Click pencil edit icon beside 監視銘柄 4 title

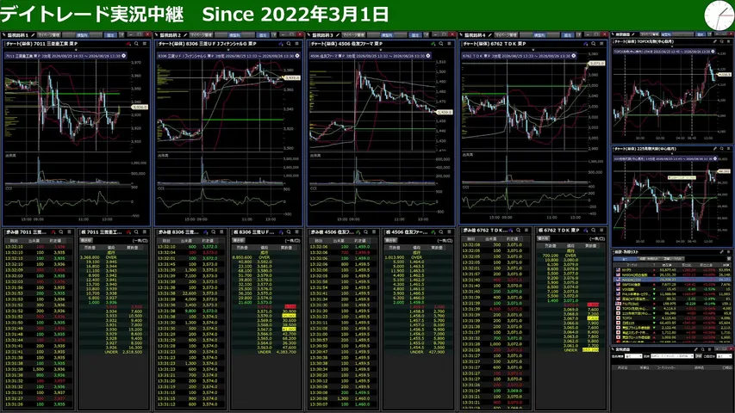point(489,34)
